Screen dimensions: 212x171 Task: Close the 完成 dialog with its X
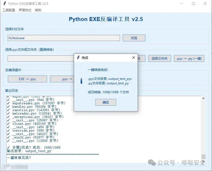(x=134, y=58)
